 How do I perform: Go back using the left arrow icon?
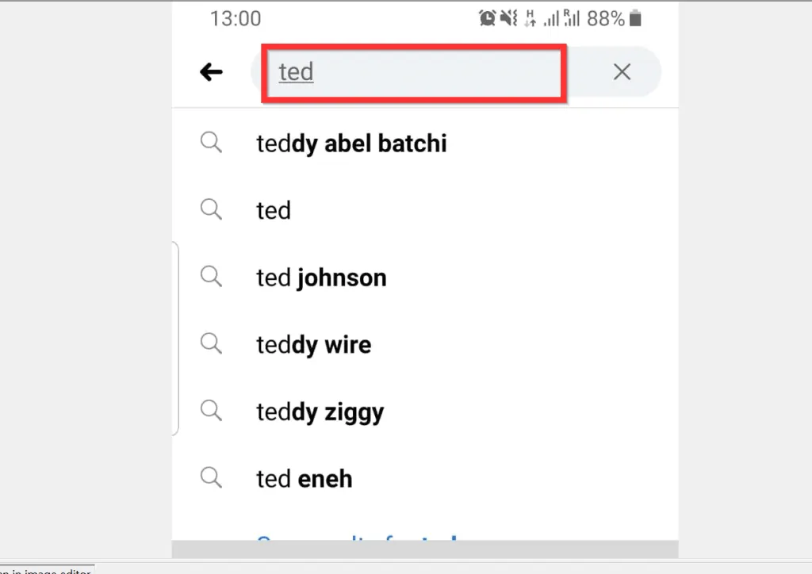211,71
